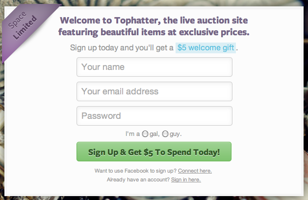This screenshot has width=308, height=200.
Task: Follow the "Sign in here" link
Action: coord(186,179)
